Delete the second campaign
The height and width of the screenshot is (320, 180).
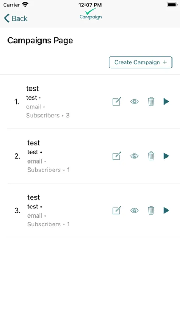pos(151,156)
